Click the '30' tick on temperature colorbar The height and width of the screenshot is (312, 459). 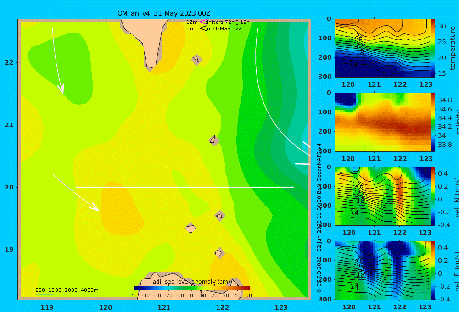[x=442, y=26]
